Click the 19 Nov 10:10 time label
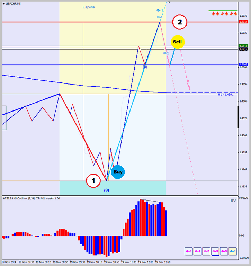 [x=95, y=262]
